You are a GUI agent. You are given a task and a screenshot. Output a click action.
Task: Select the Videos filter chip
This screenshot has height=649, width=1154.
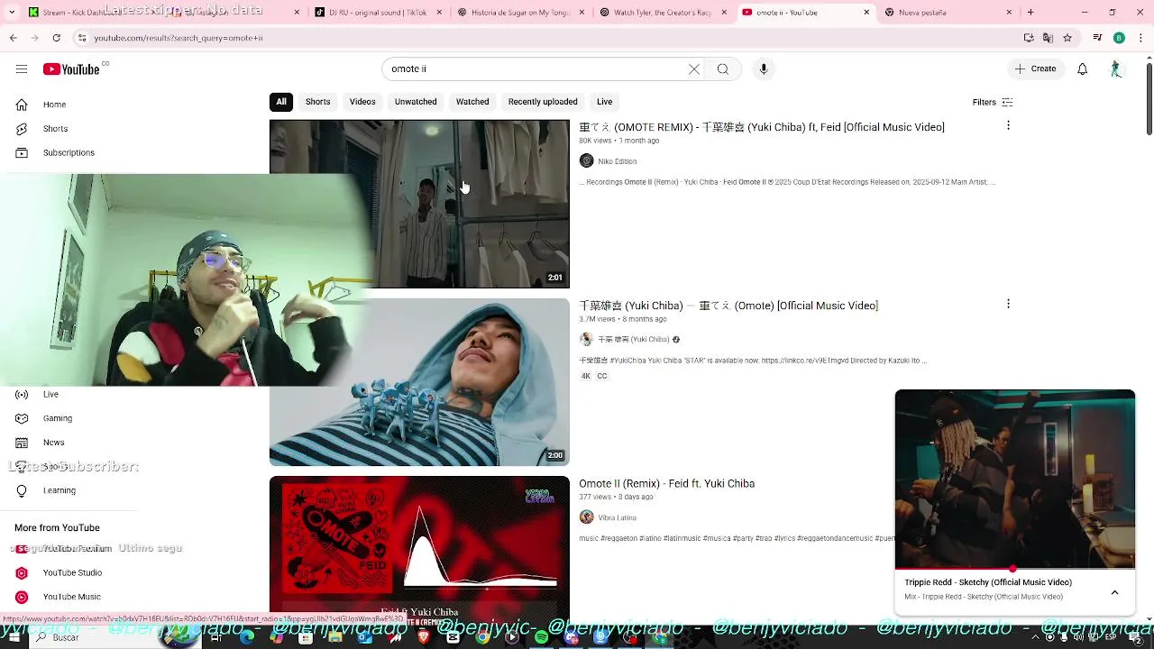tap(362, 102)
